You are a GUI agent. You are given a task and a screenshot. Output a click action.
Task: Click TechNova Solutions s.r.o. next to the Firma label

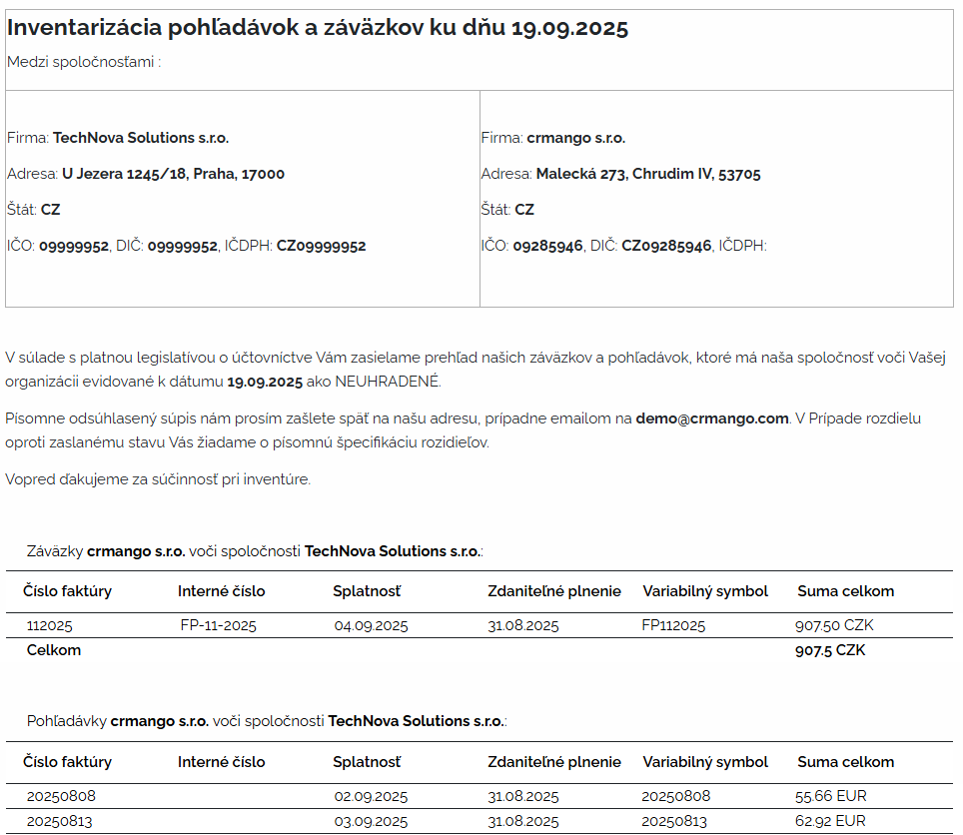click(x=140, y=138)
